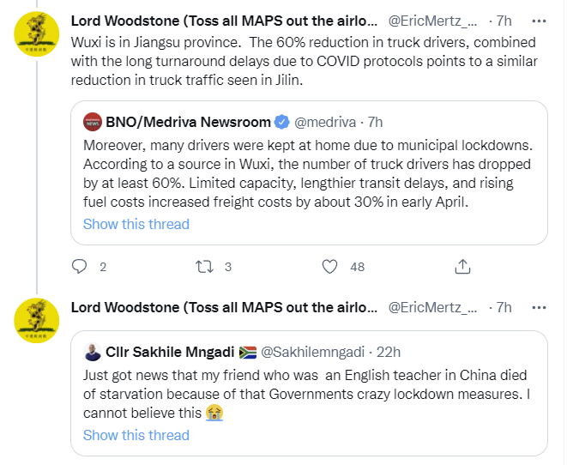Open first Lord Woodstone profile avatar
Image resolution: width=567 pixels, height=465 pixels.
(x=37, y=34)
